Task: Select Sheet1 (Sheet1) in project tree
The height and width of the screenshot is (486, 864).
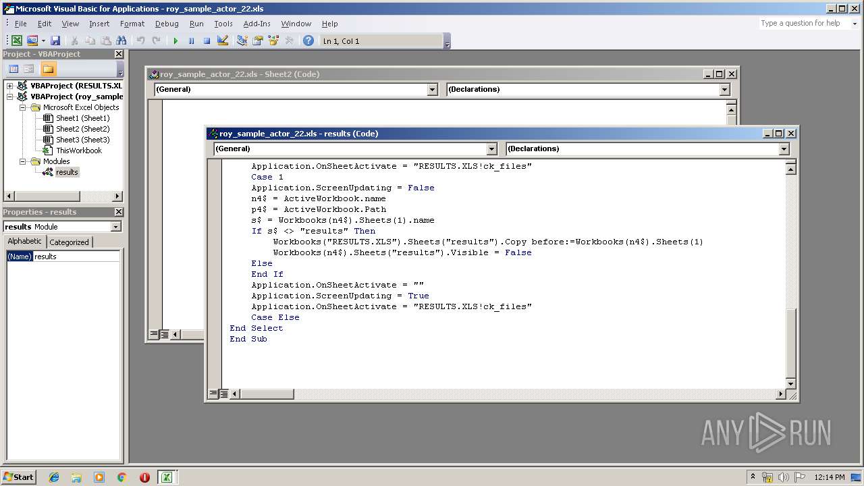Action: 82,118
